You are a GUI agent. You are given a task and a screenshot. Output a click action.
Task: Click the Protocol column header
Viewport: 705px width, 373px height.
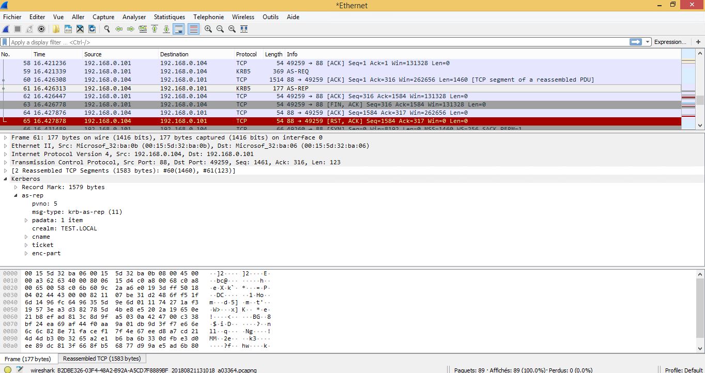[247, 54]
